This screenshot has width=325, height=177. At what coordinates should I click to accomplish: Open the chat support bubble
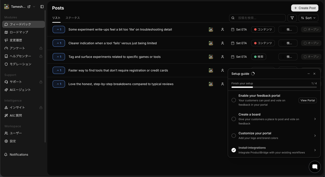pyautogui.click(x=315, y=167)
